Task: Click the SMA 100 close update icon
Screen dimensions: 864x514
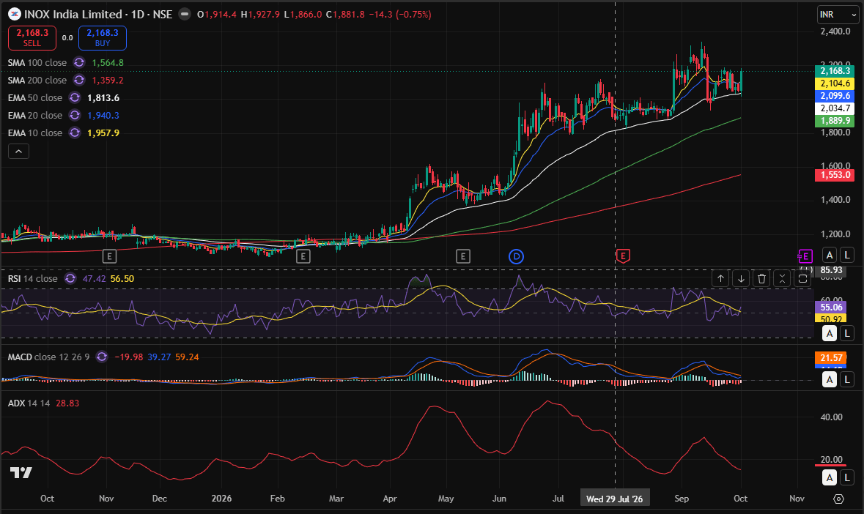Action: pos(79,63)
